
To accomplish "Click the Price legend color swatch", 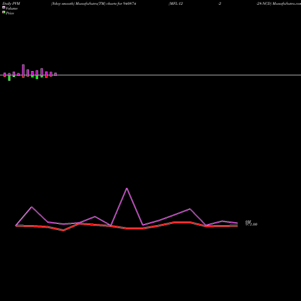I will 4,12.
